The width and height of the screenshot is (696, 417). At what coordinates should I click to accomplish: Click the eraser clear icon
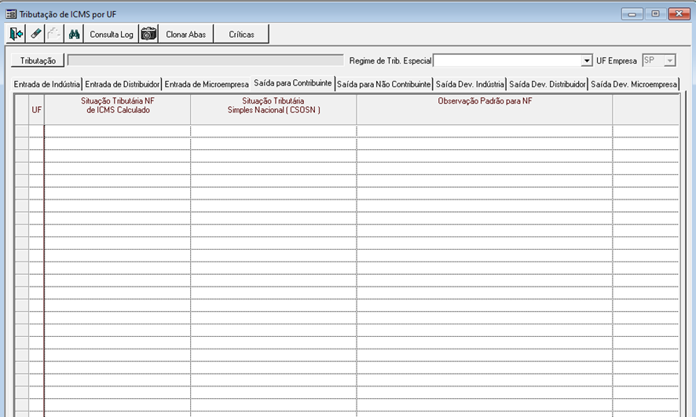(x=35, y=34)
